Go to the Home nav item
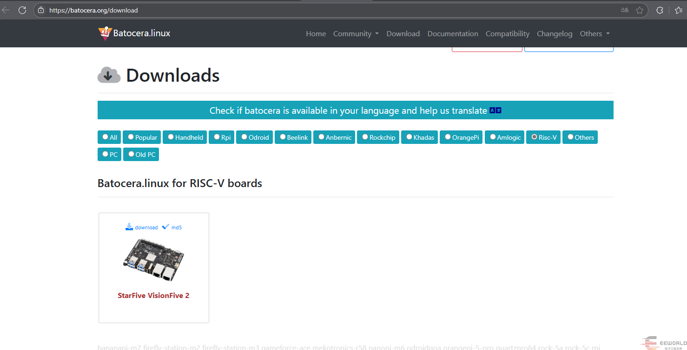This screenshot has height=350, width=687. point(316,33)
